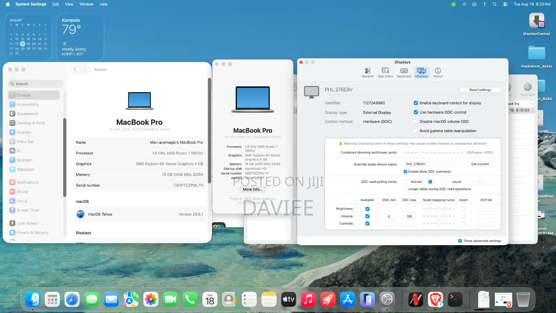Image resolution: width=556 pixels, height=313 pixels.
Task: Click the MonitorControl brightness icon in menu bar
Action: 464,4
